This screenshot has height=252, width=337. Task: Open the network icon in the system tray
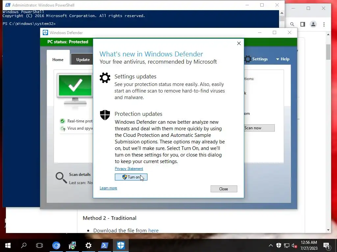point(287,245)
